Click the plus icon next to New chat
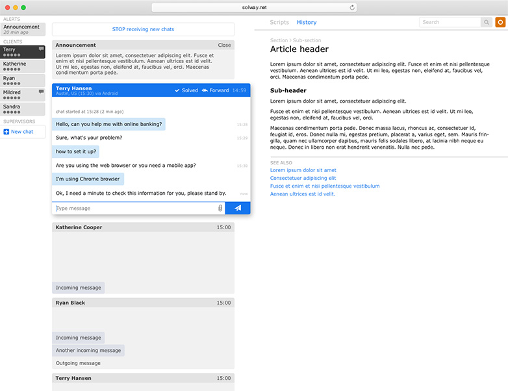This screenshot has height=391, width=508. 6,132
